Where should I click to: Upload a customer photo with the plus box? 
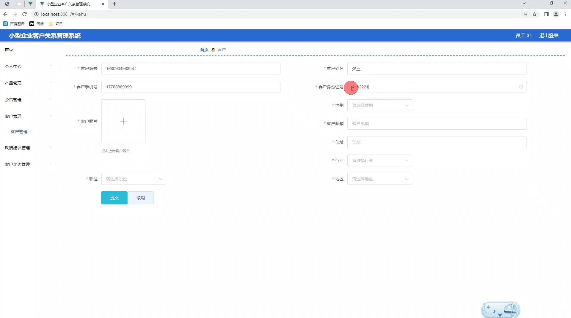click(x=123, y=121)
